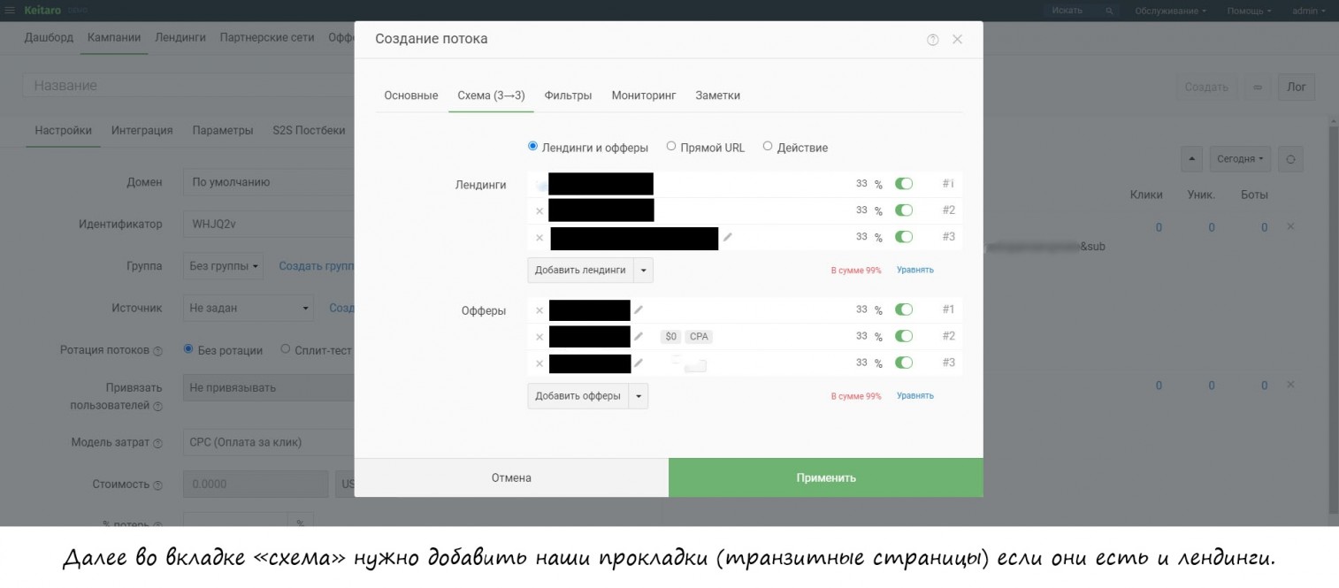Delete the second stream row with its X
The height and width of the screenshot is (588, 1339).
point(1290,385)
